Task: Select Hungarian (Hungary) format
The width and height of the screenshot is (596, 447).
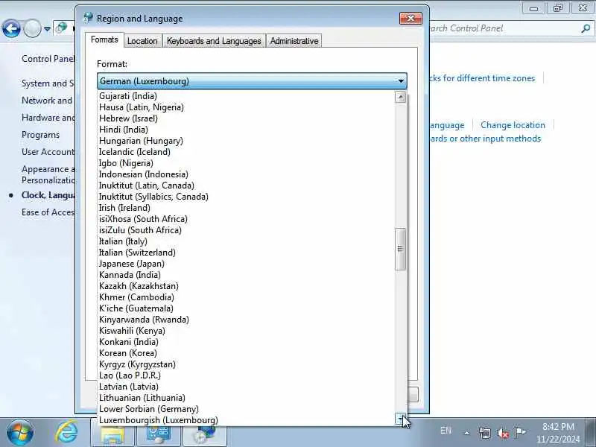Action: pyautogui.click(x=247, y=141)
